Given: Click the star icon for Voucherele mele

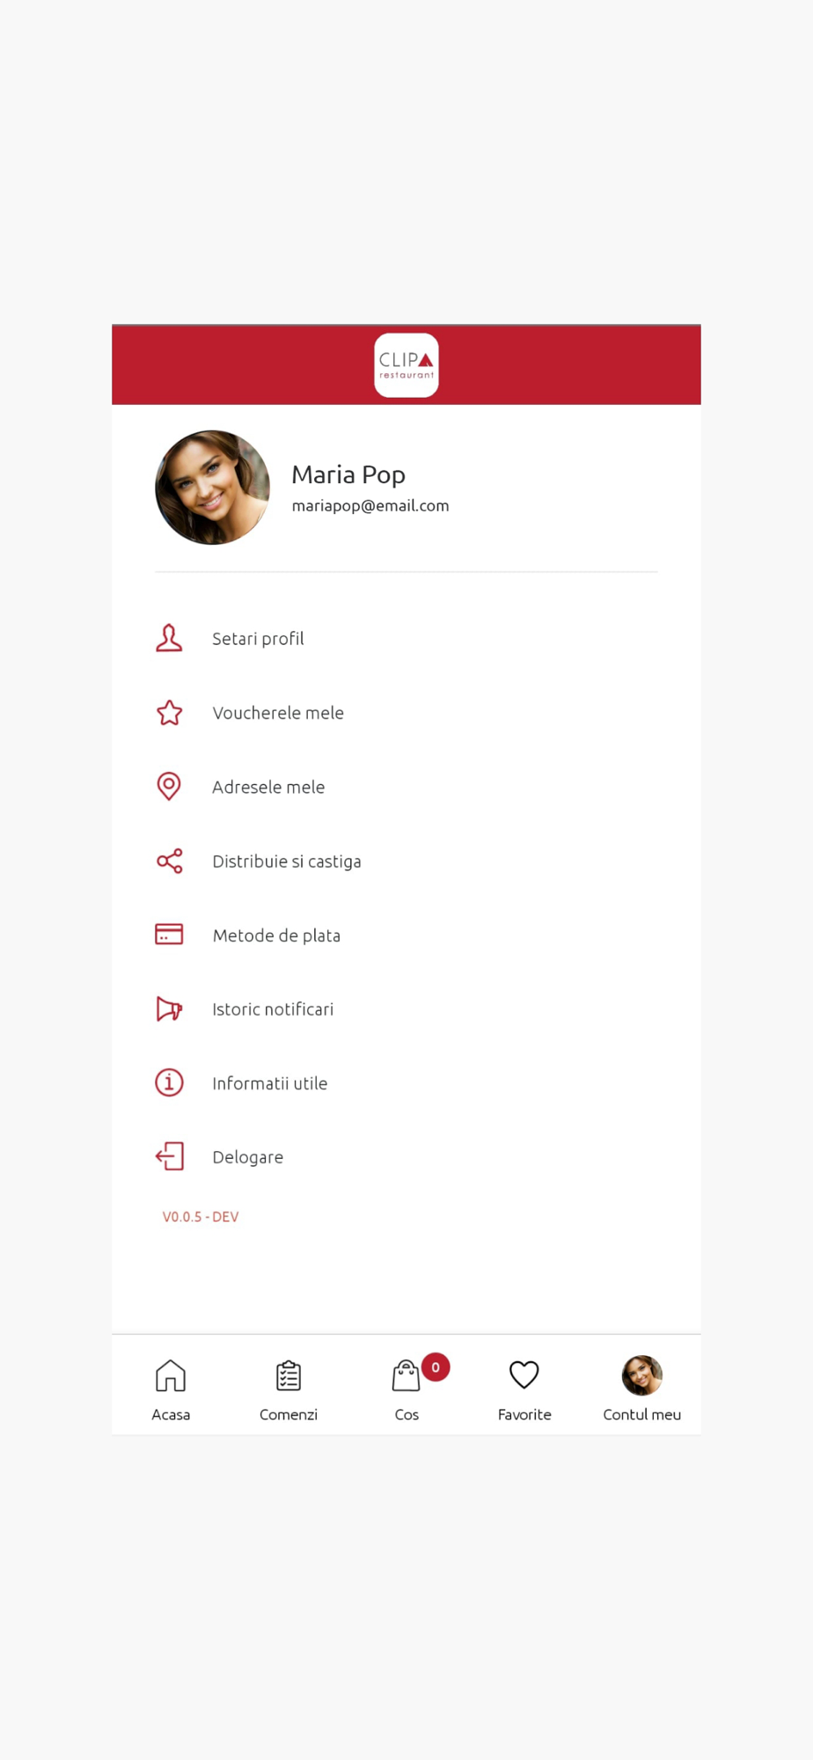Looking at the screenshot, I should click(x=169, y=713).
